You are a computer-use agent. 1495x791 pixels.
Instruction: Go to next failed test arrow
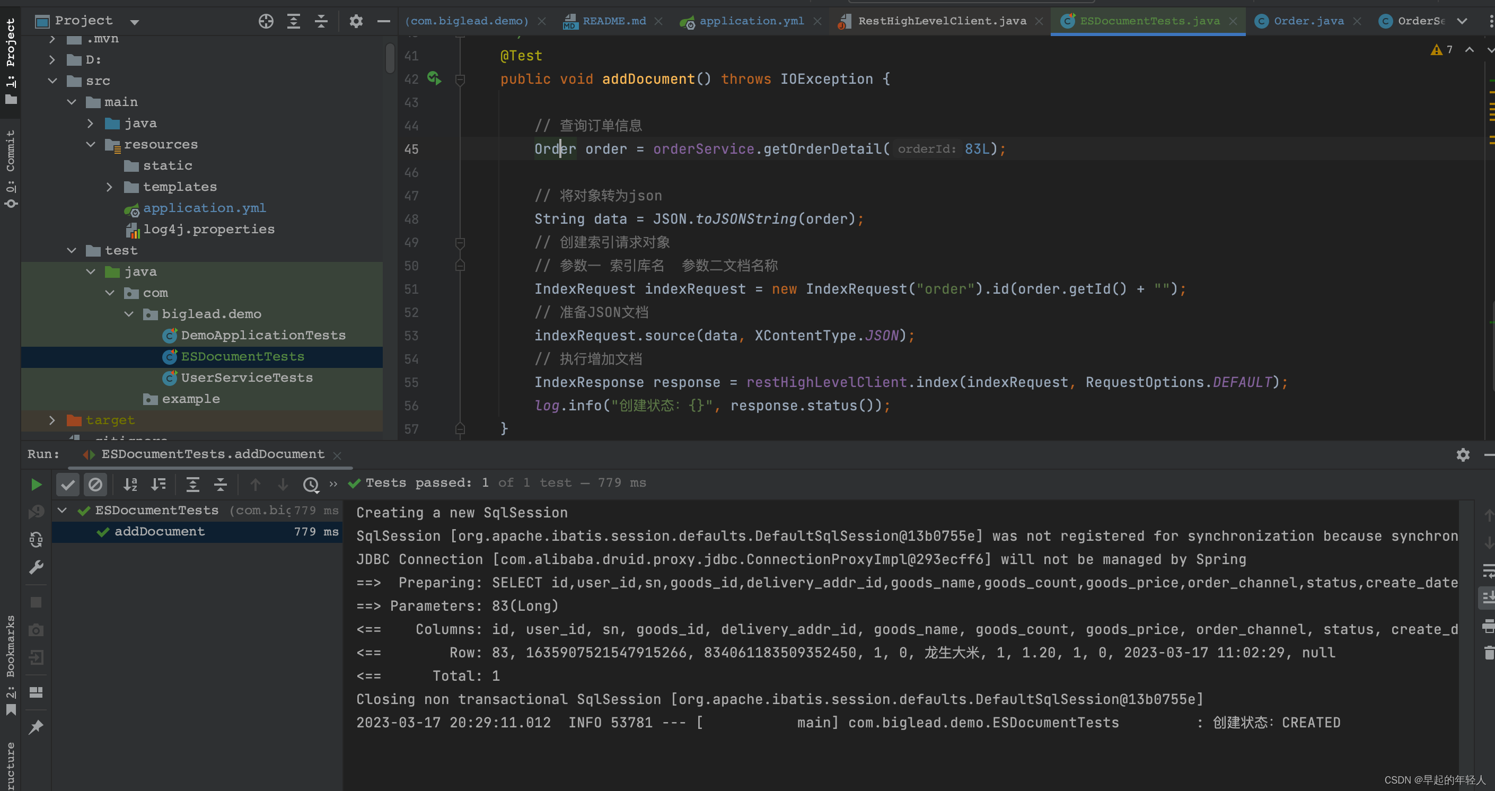[283, 484]
